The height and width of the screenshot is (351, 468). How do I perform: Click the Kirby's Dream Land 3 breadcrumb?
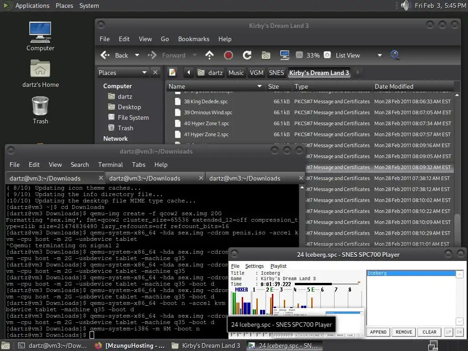pyautogui.click(x=319, y=73)
